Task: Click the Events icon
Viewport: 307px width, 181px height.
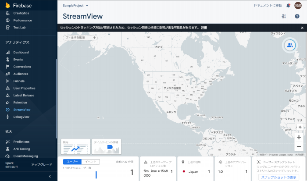Action: (x=7, y=60)
